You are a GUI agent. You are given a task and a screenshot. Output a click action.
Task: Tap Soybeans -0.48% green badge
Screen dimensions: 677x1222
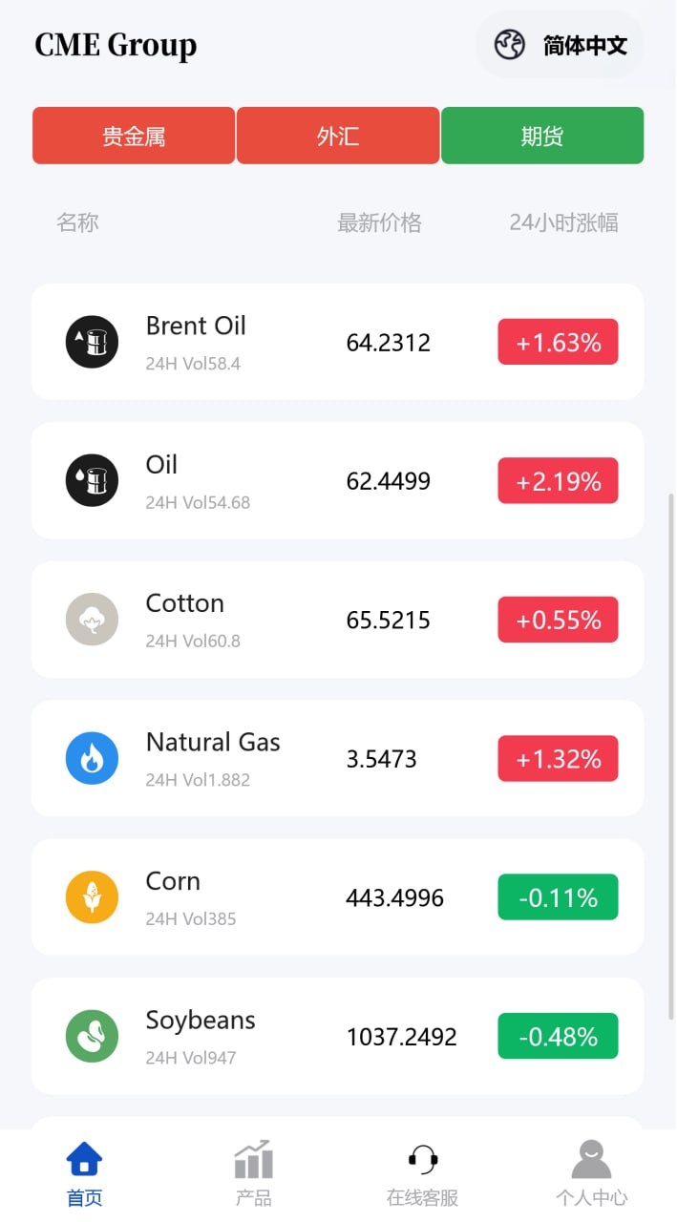(x=558, y=1036)
